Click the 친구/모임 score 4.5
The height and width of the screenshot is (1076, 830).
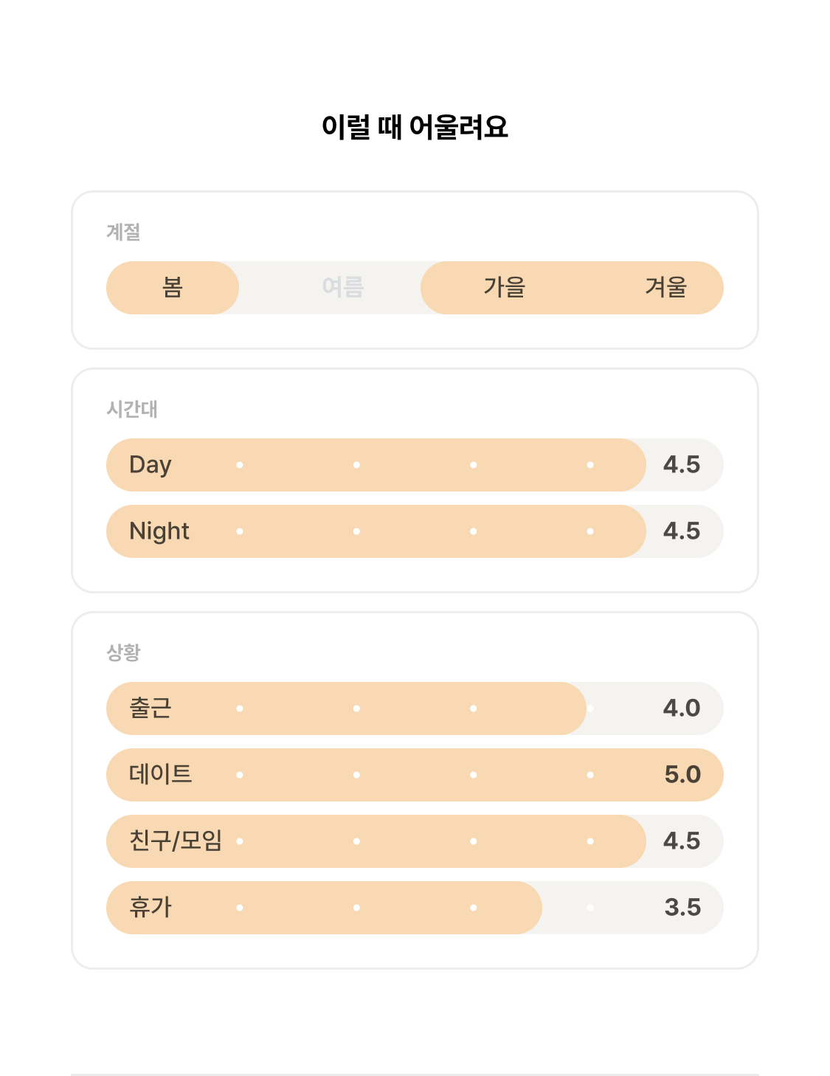(x=682, y=841)
